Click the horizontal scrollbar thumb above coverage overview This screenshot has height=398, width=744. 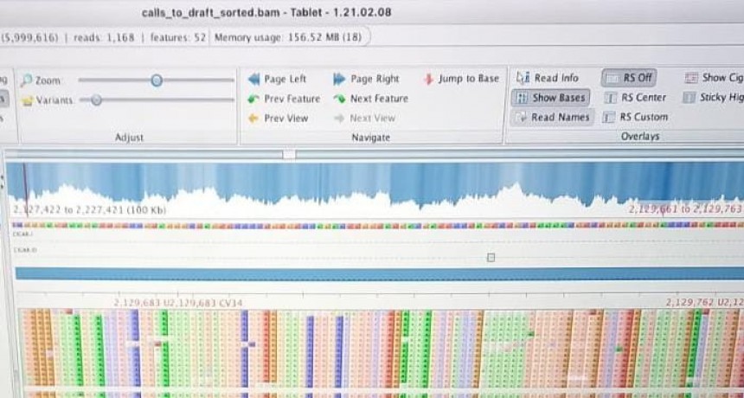click(289, 155)
